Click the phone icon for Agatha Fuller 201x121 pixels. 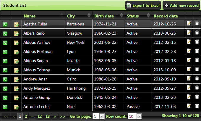5,24
